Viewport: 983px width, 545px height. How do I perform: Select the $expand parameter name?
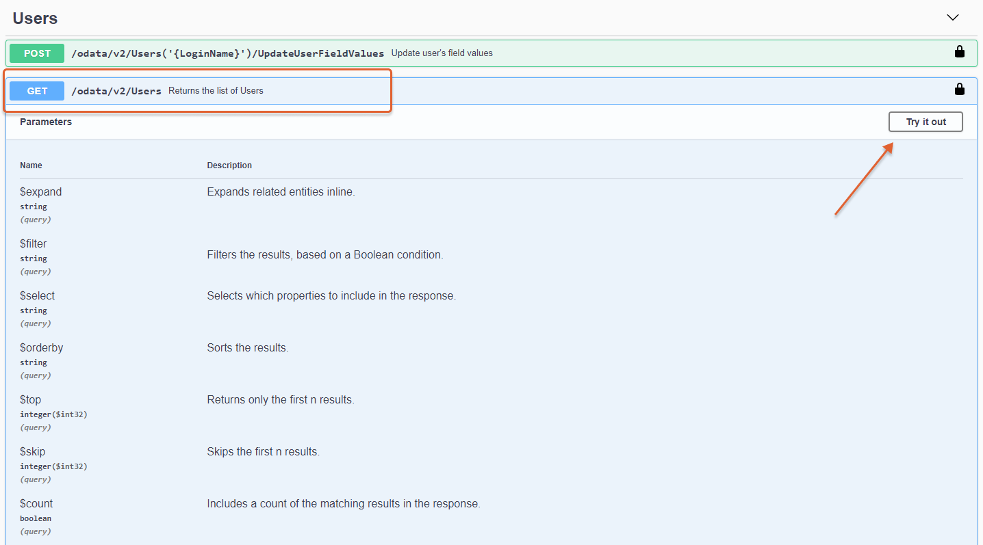pyautogui.click(x=40, y=192)
